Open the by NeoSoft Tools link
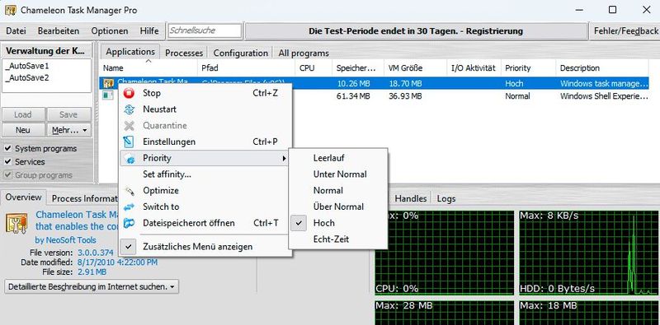Viewport: 660px width, 325px height. click(x=66, y=240)
